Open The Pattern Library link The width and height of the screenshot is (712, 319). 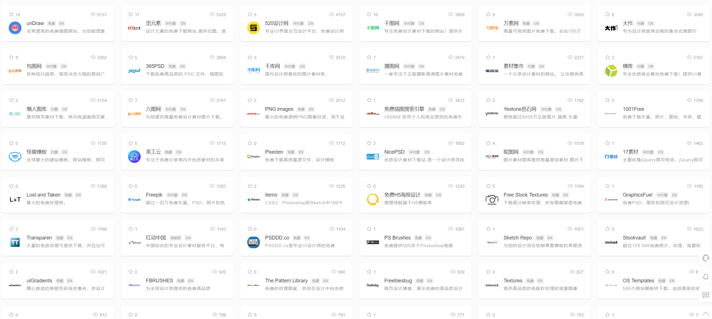point(286,281)
